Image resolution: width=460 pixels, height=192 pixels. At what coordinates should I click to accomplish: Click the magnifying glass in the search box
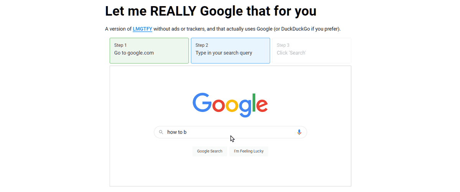tap(161, 132)
